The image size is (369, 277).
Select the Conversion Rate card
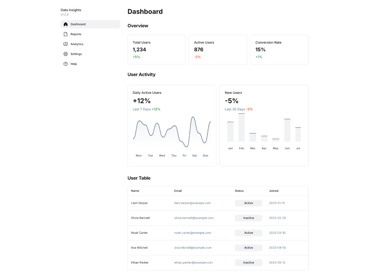pyautogui.click(x=279, y=50)
